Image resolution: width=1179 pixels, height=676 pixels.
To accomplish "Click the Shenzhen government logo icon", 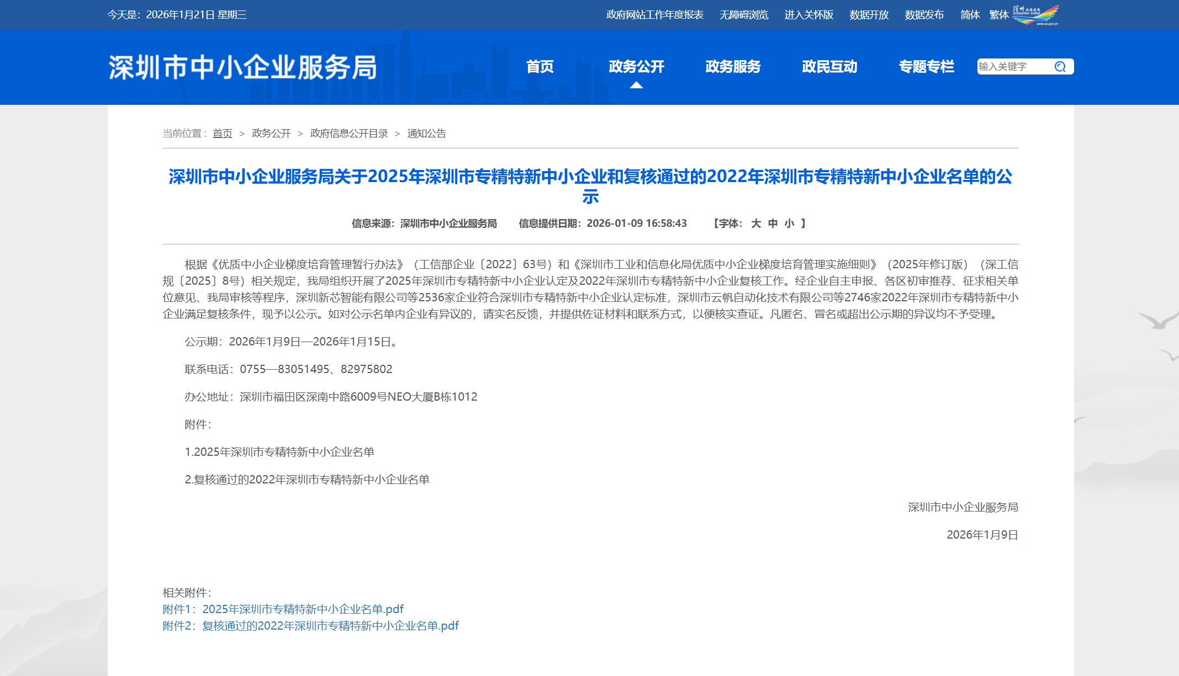I will tap(1036, 15).
